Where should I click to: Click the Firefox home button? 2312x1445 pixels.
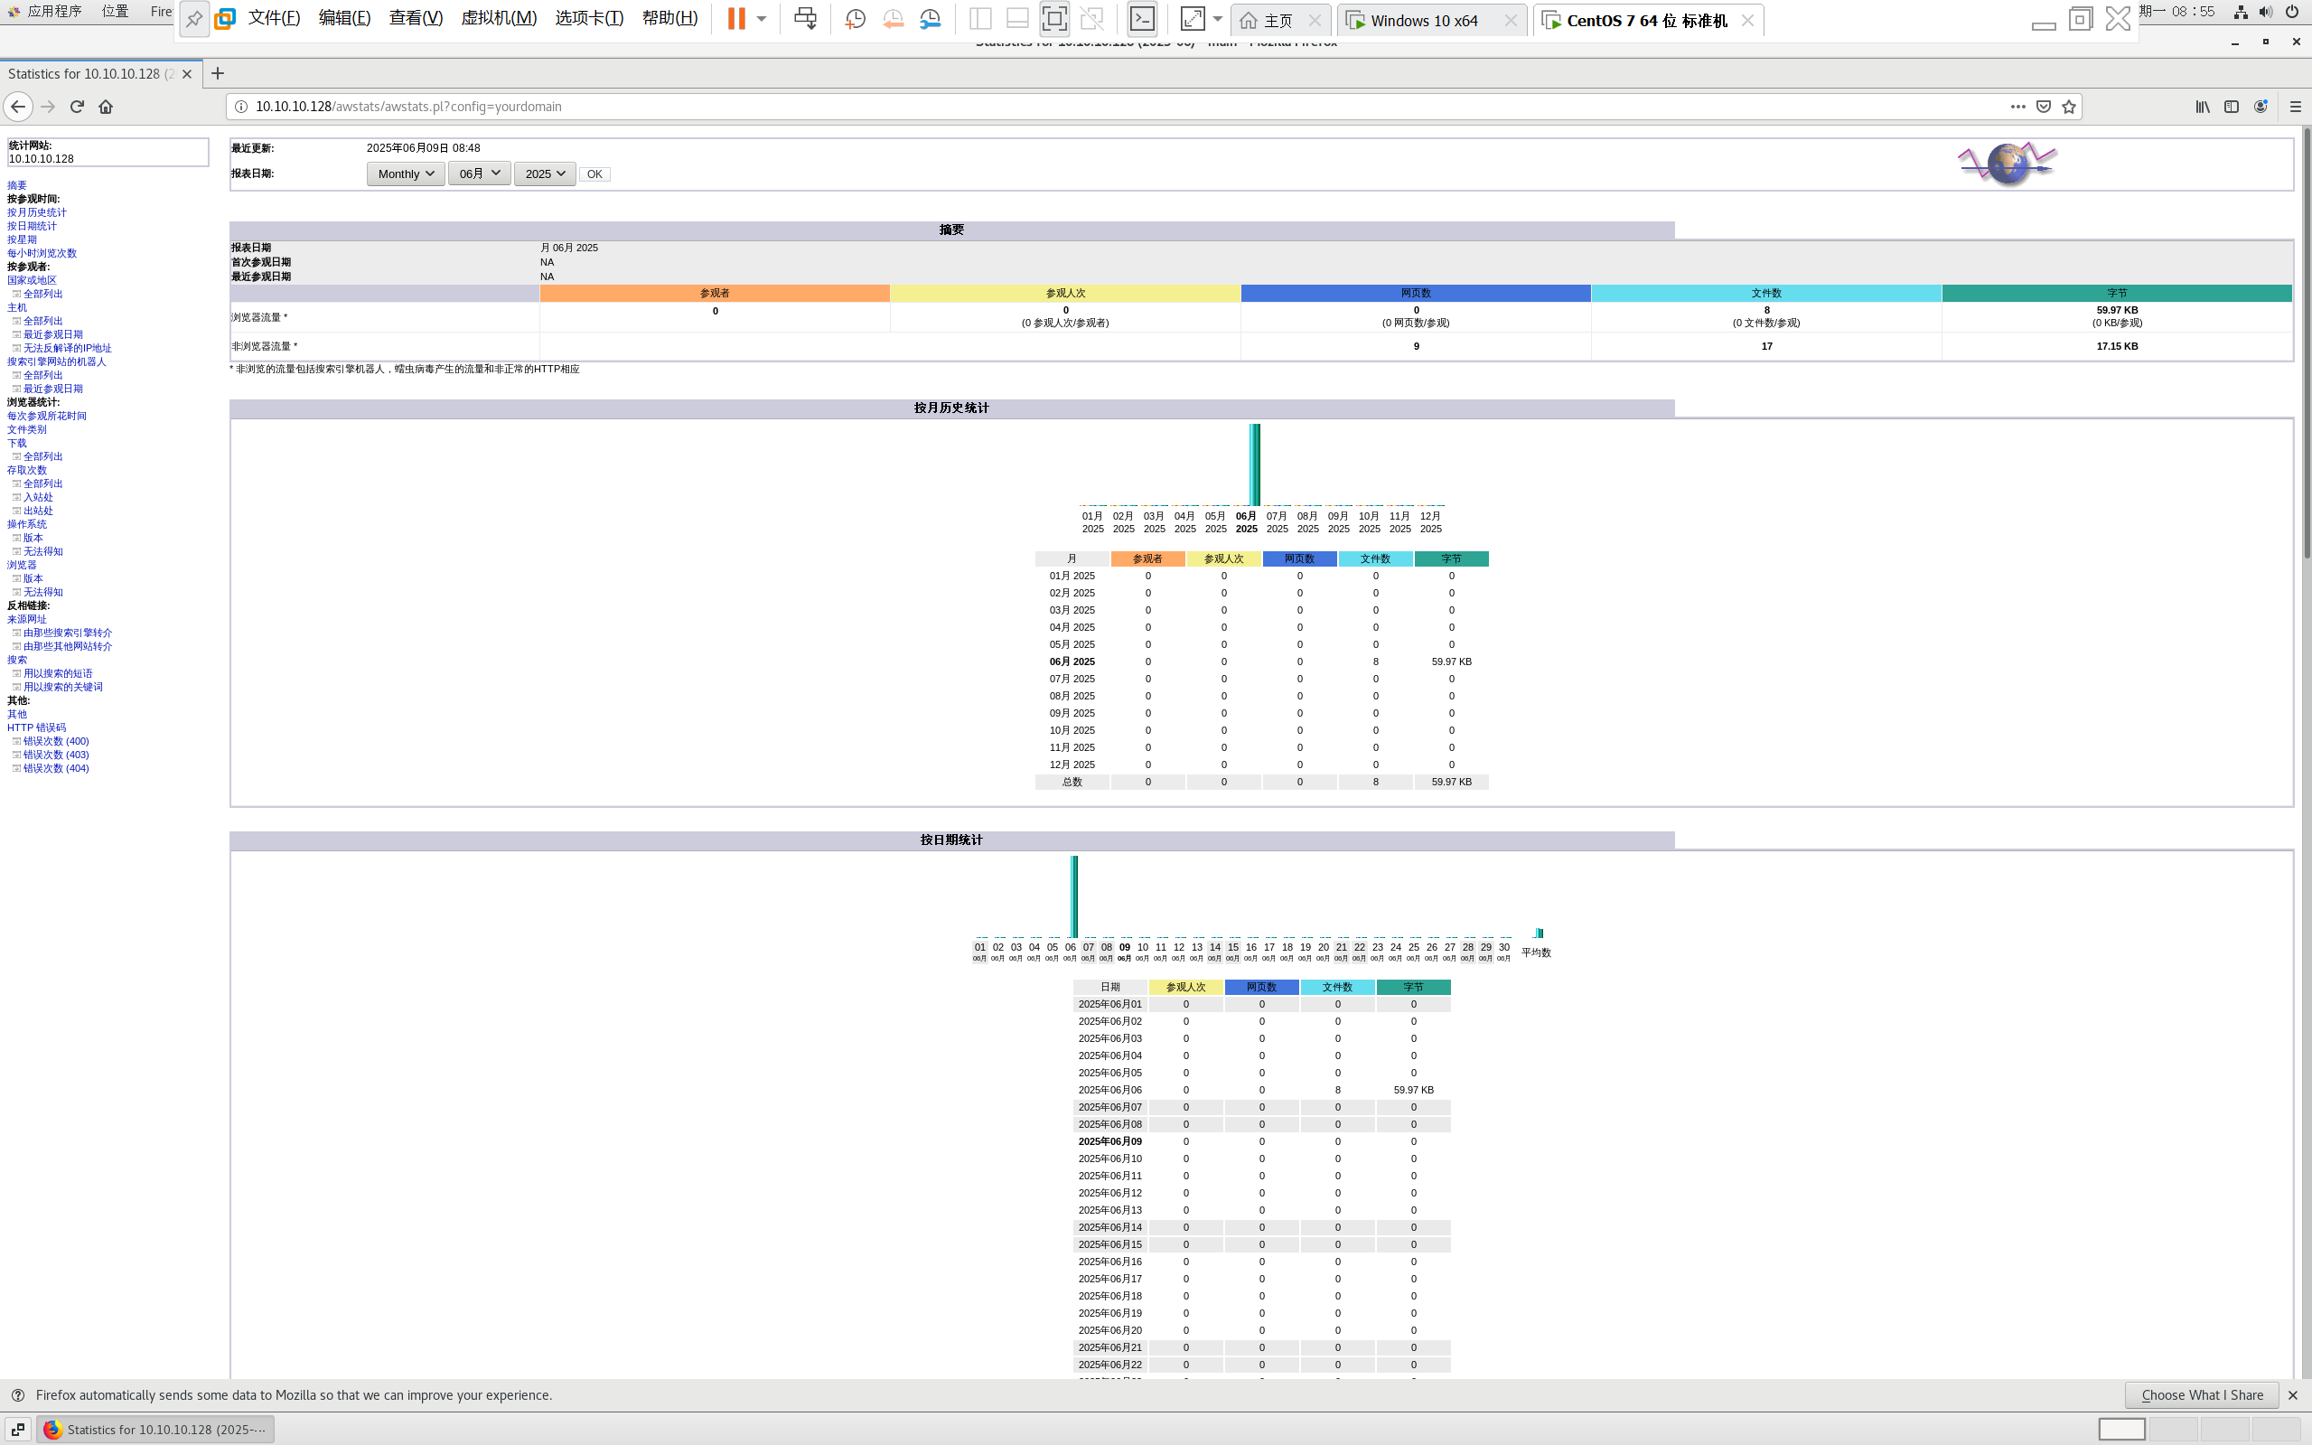106,107
